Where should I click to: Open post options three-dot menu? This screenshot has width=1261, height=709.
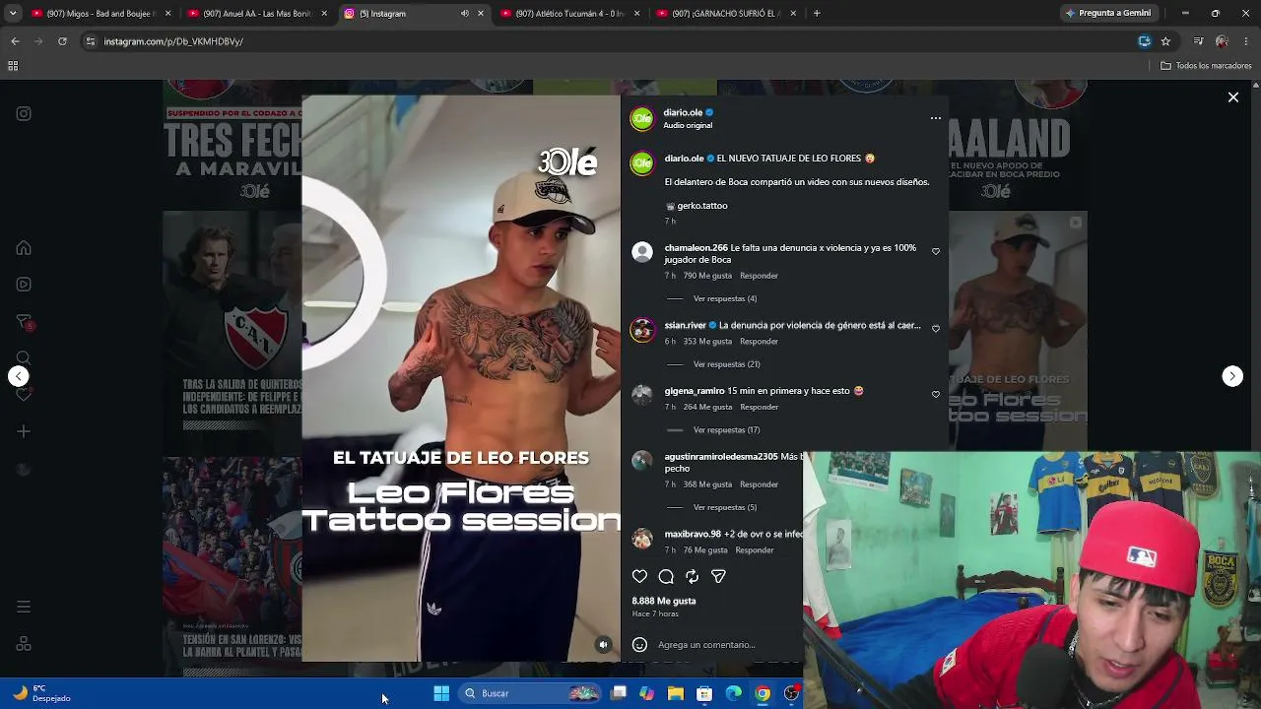coord(936,118)
